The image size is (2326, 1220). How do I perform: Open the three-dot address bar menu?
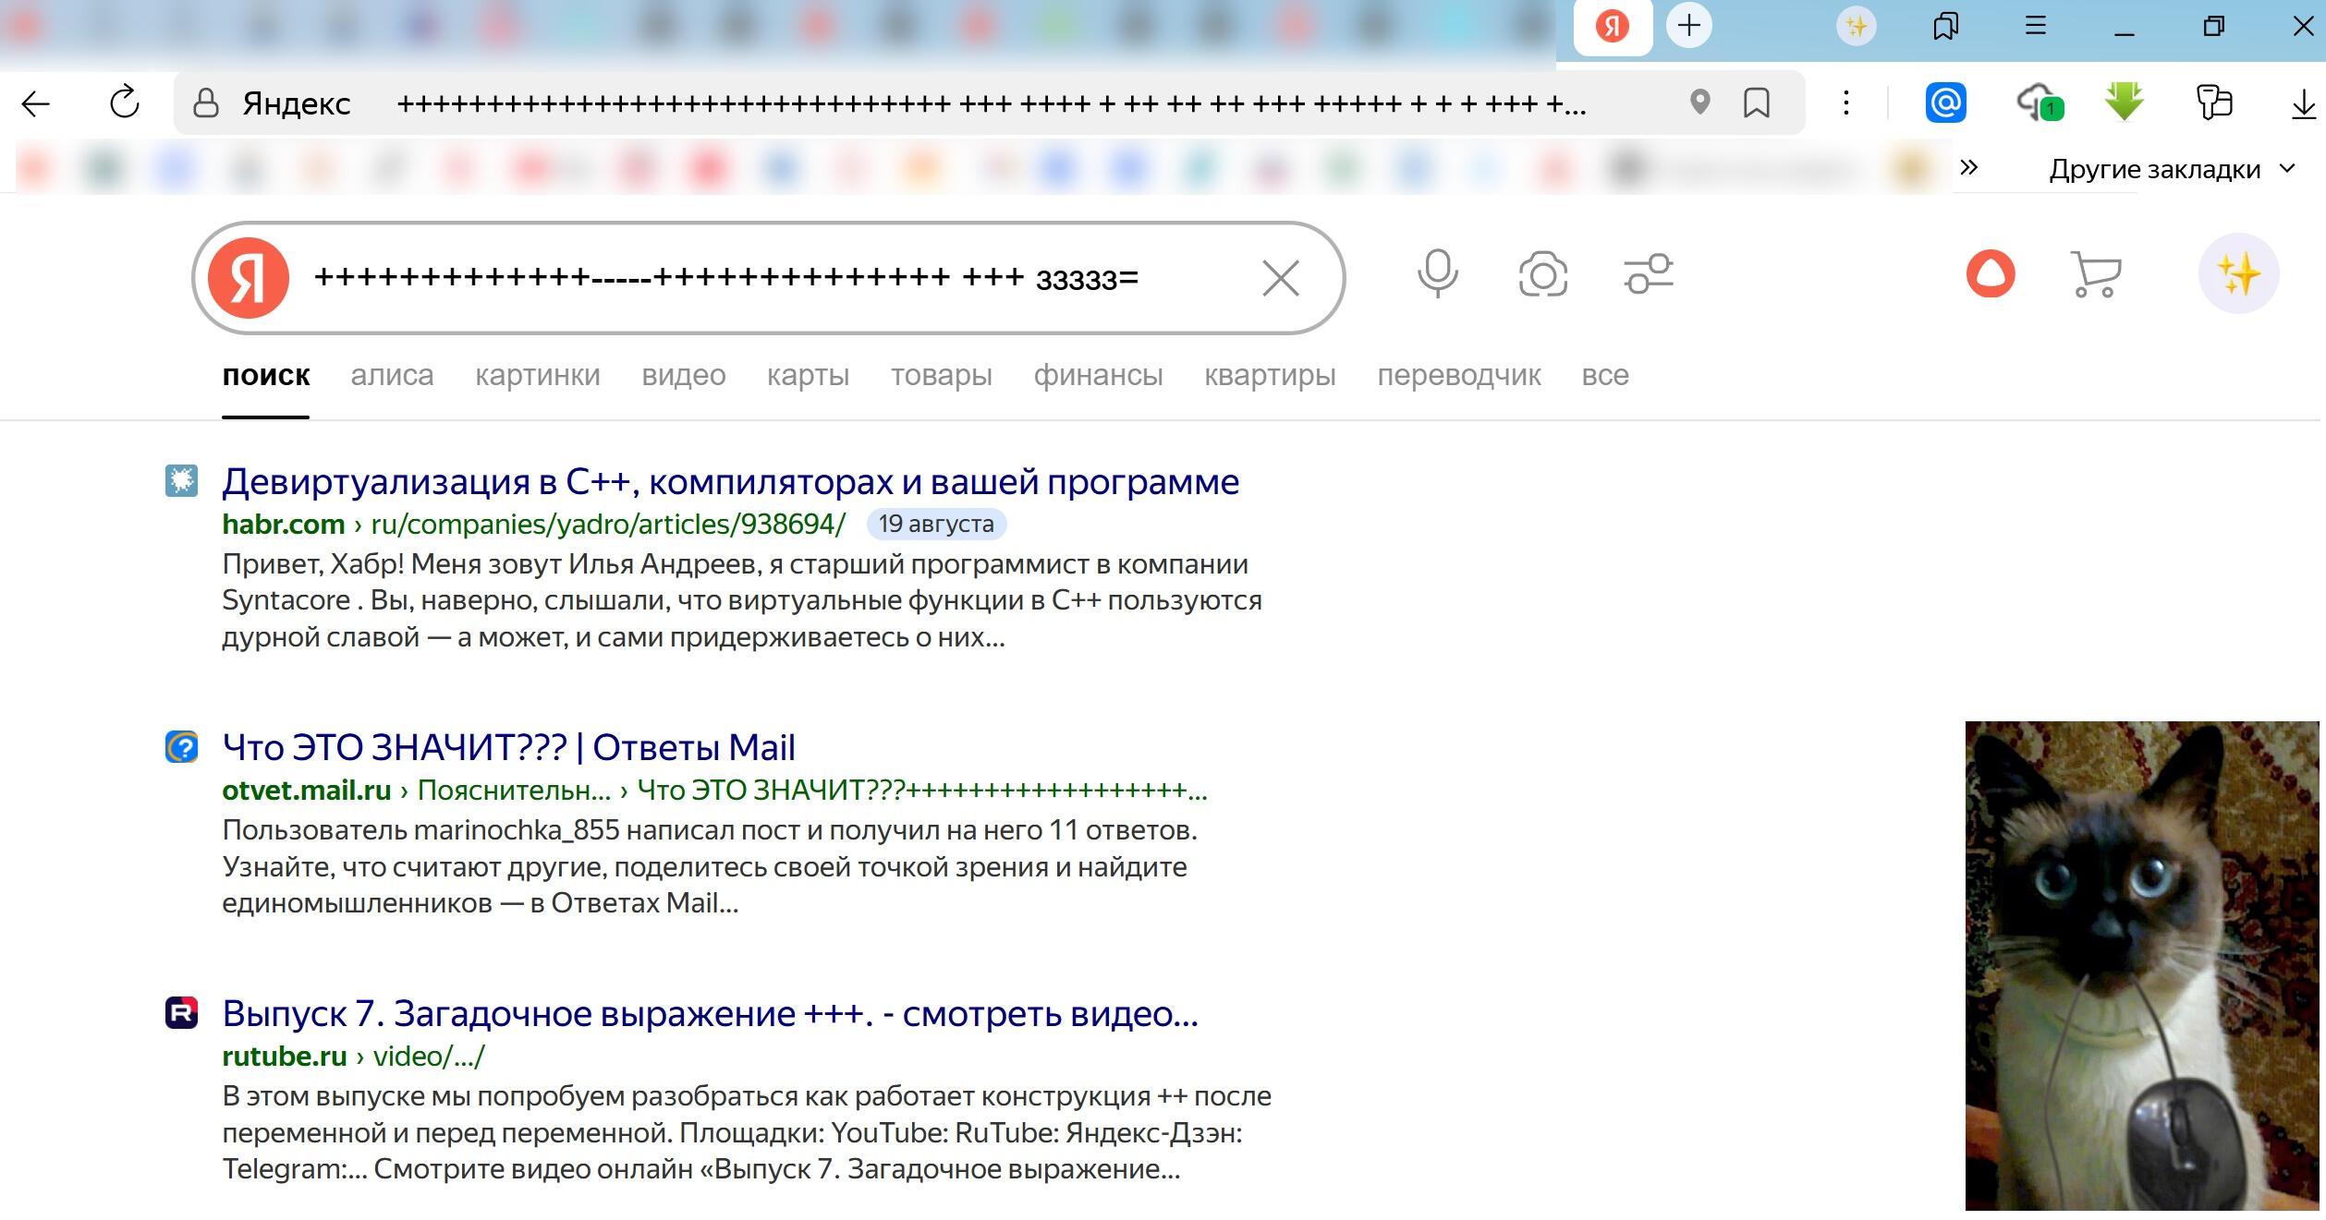[x=1845, y=103]
